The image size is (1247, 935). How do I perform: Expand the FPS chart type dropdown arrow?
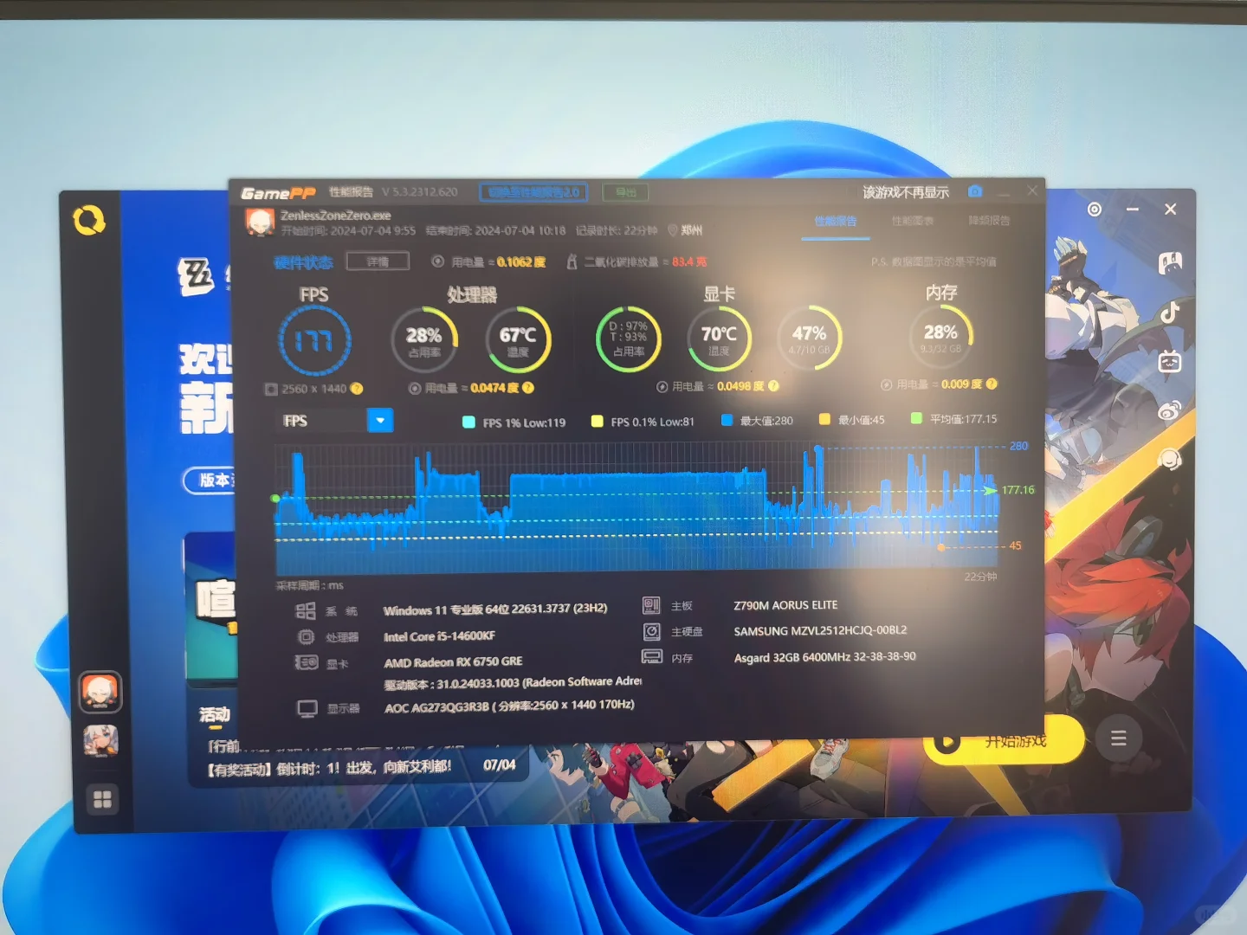coord(380,420)
